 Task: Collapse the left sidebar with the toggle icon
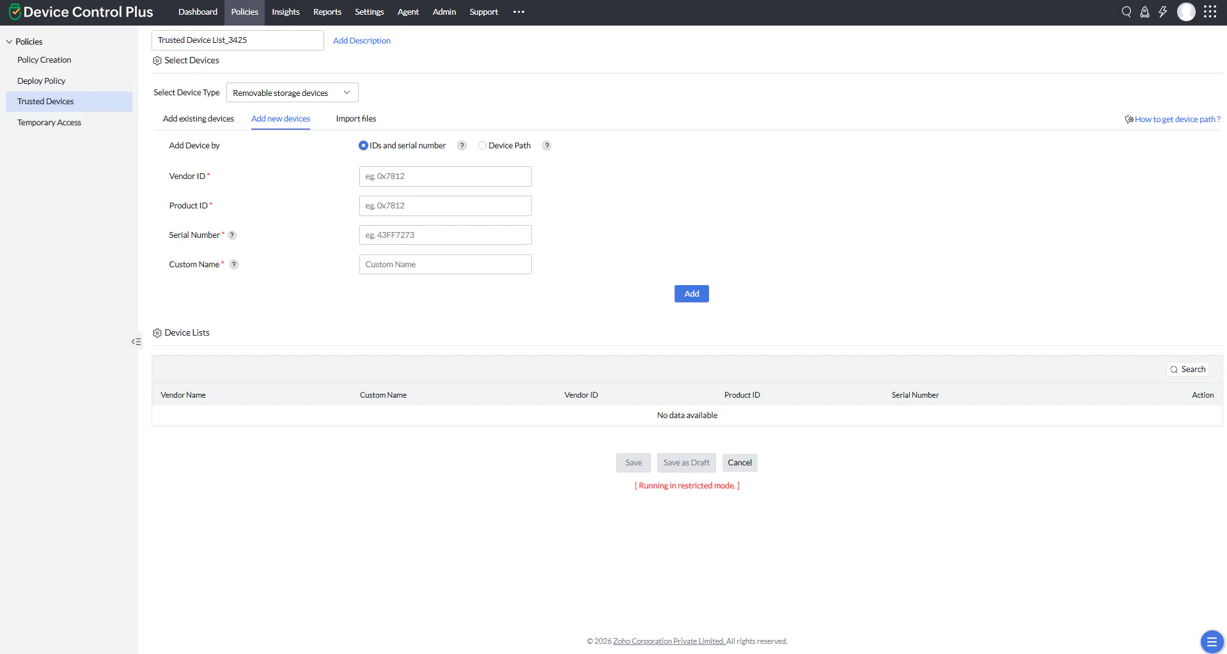136,342
